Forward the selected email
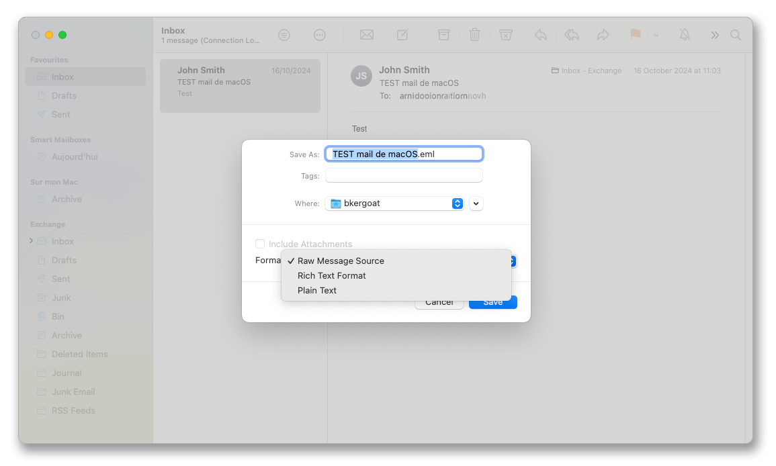The image size is (776, 466). click(x=603, y=34)
